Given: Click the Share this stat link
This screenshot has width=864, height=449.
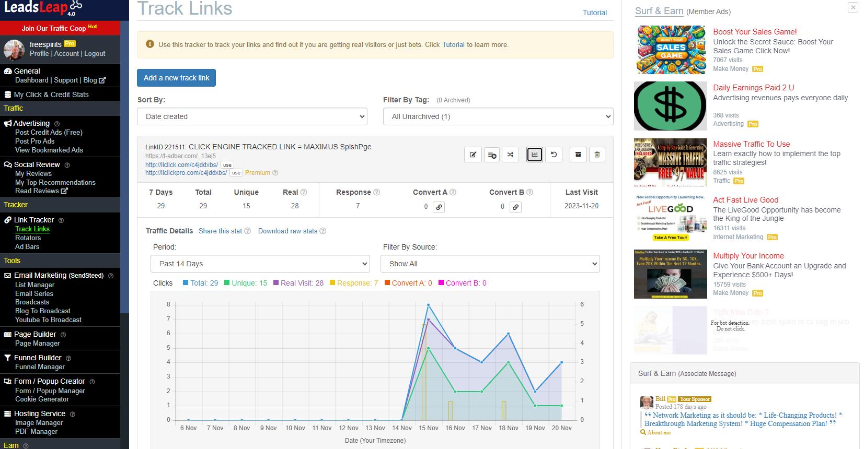Looking at the screenshot, I should click(220, 231).
